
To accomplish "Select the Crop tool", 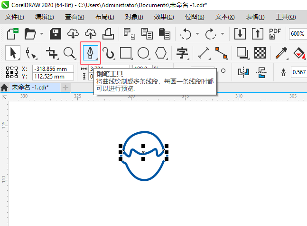I will point(52,53).
